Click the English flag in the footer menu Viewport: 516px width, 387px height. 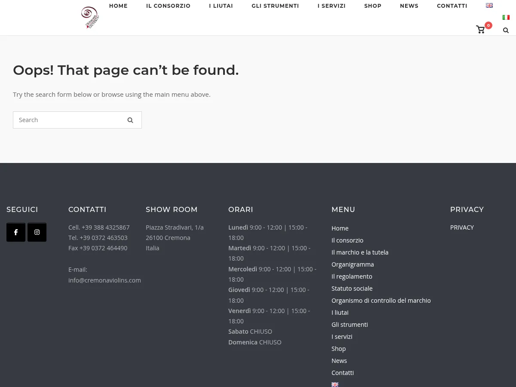(x=335, y=384)
